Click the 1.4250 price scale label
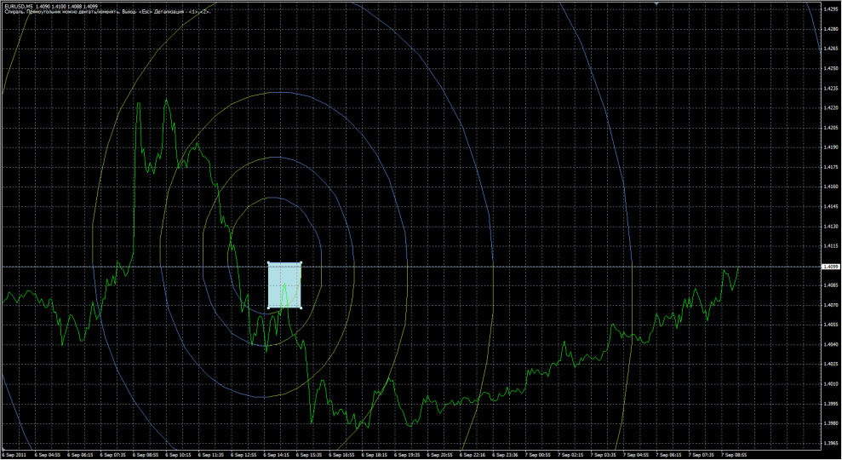842x460 pixels. click(x=830, y=69)
